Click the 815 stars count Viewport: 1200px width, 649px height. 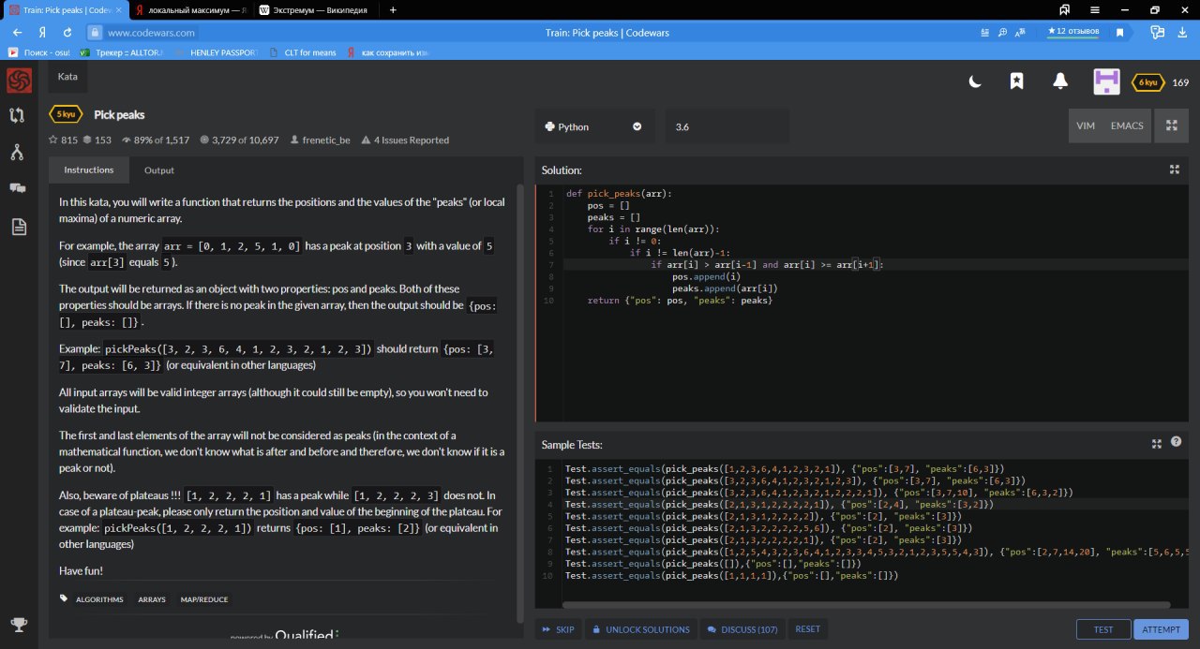[64, 140]
